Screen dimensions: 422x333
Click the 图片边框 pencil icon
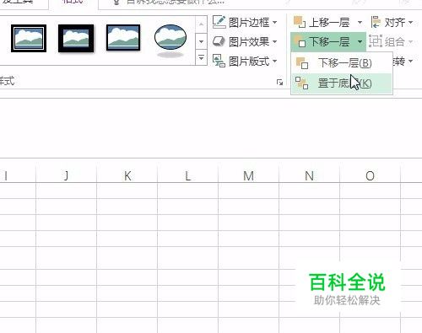point(219,22)
